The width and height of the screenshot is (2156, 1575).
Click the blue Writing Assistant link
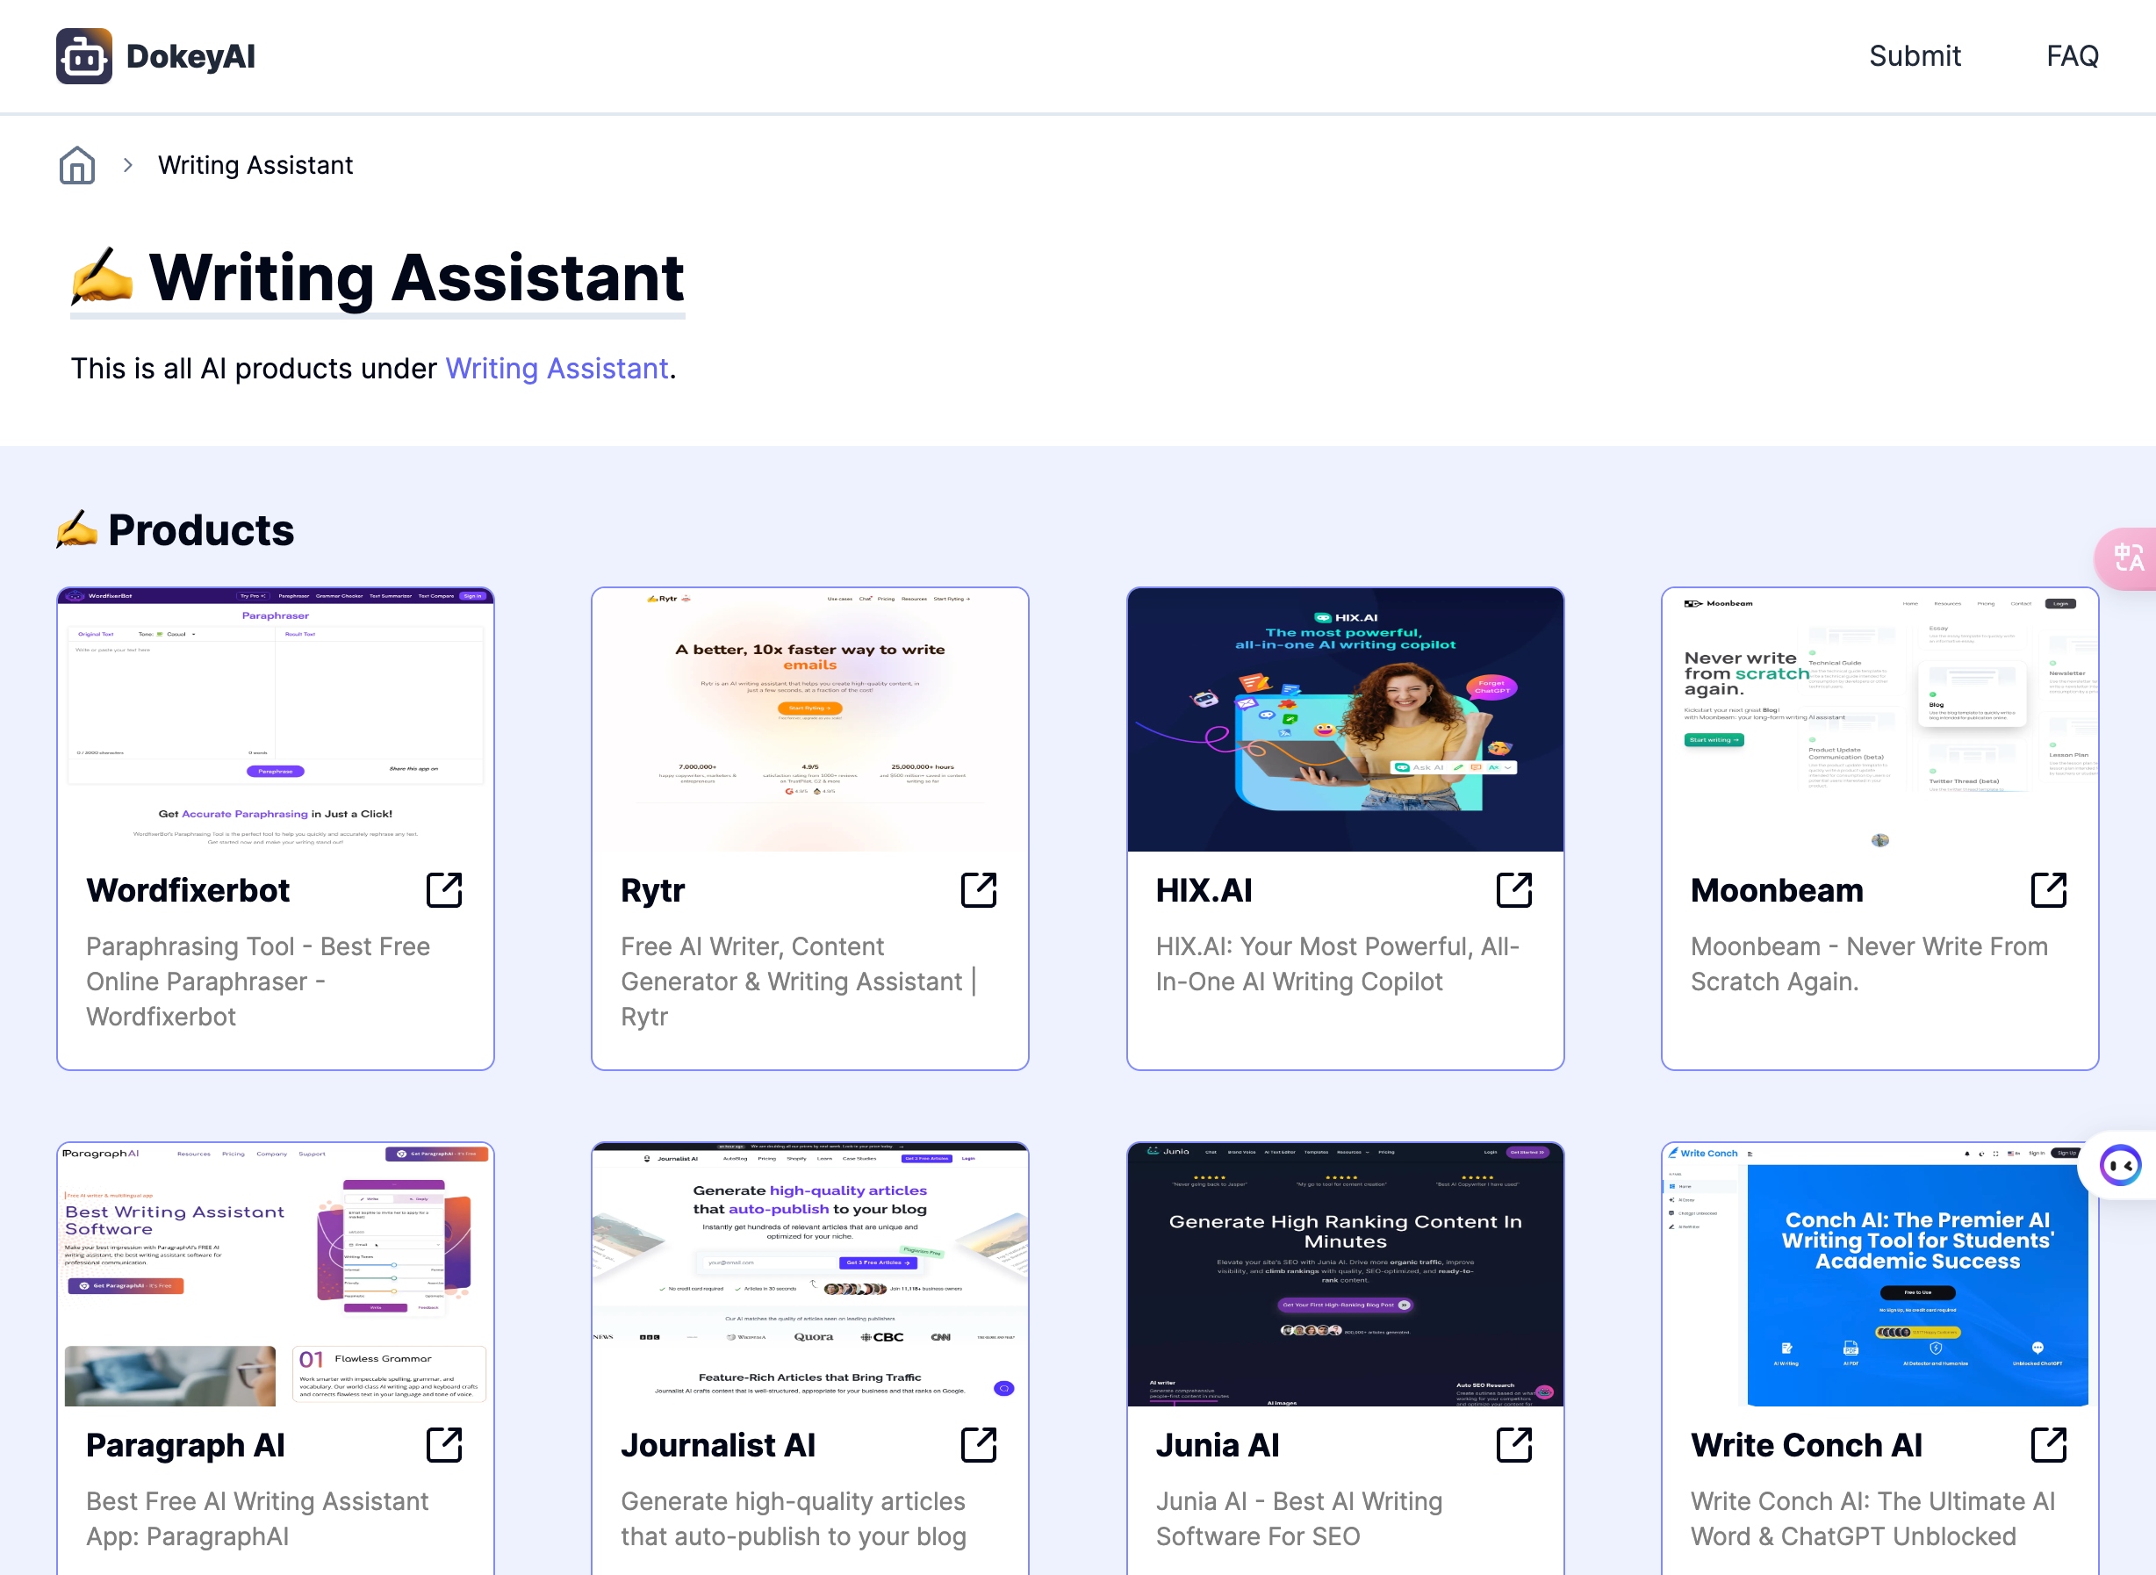(x=557, y=368)
